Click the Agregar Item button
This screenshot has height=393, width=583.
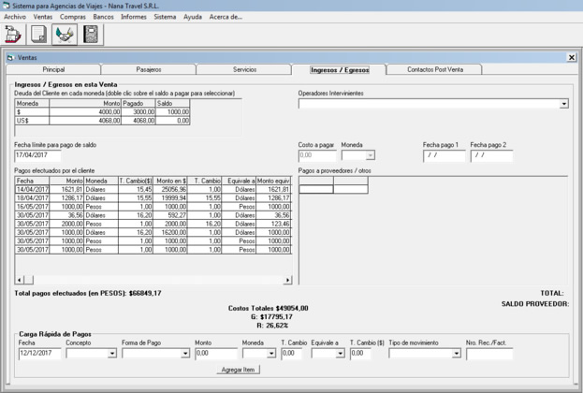coord(238,370)
